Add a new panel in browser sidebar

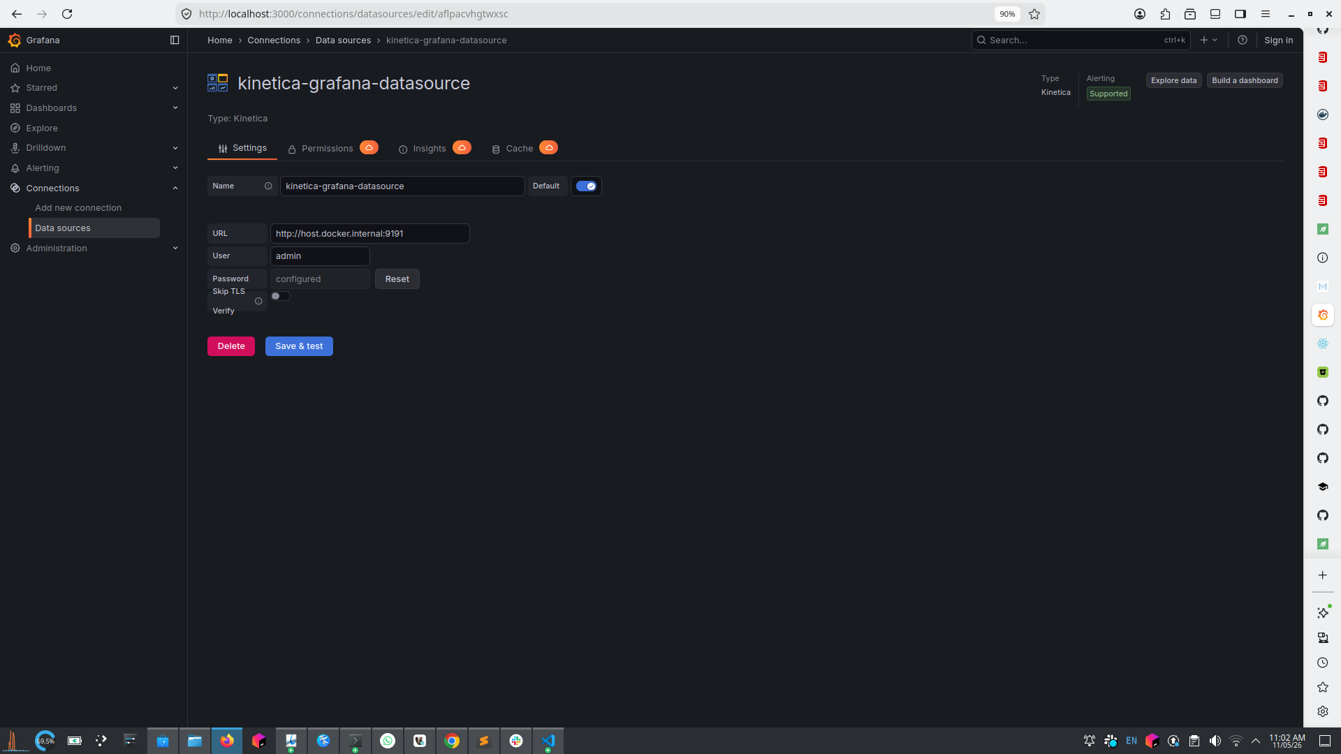pyautogui.click(x=1323, y=575)
